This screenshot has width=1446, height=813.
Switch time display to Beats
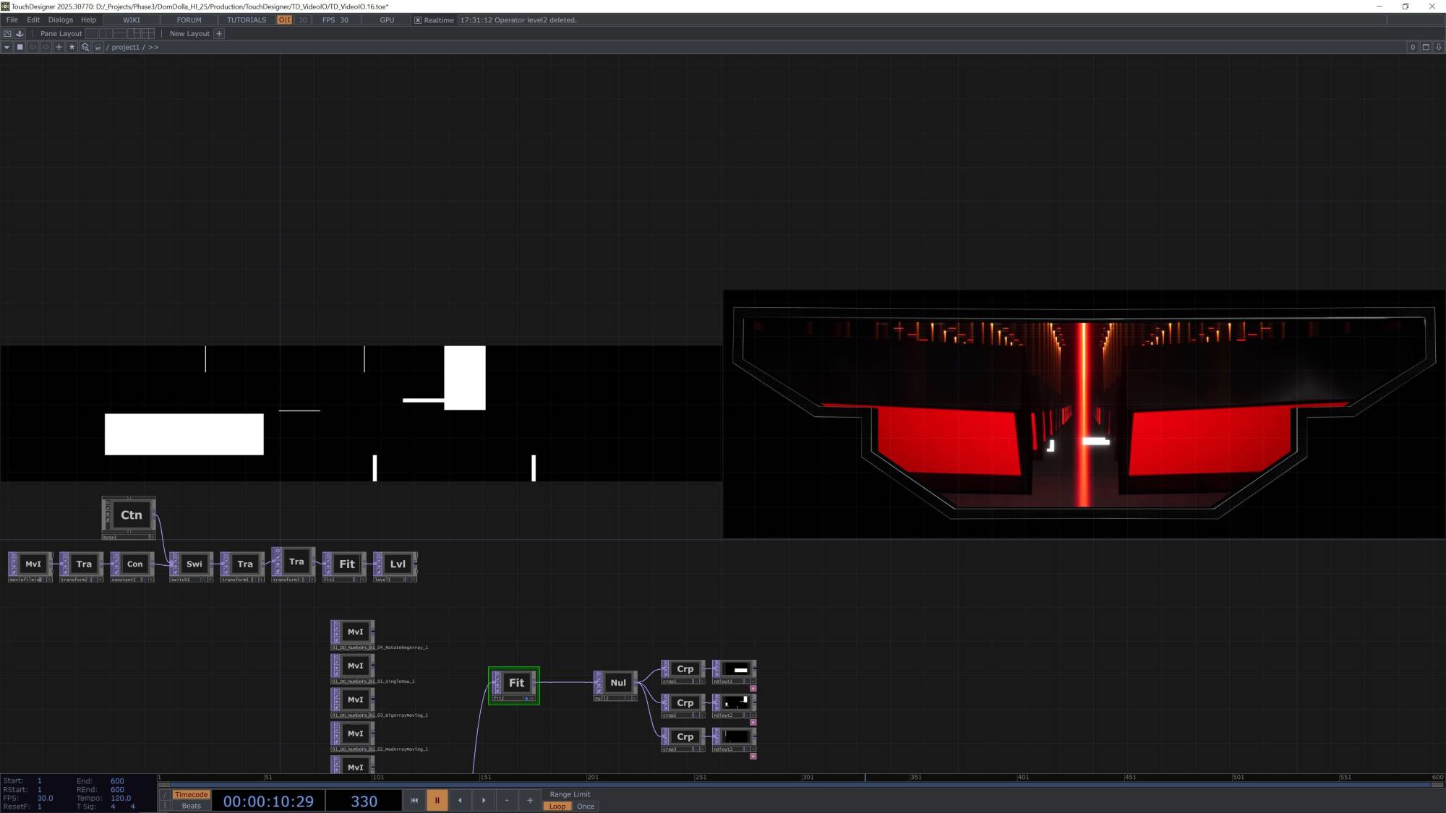(191, 806)
